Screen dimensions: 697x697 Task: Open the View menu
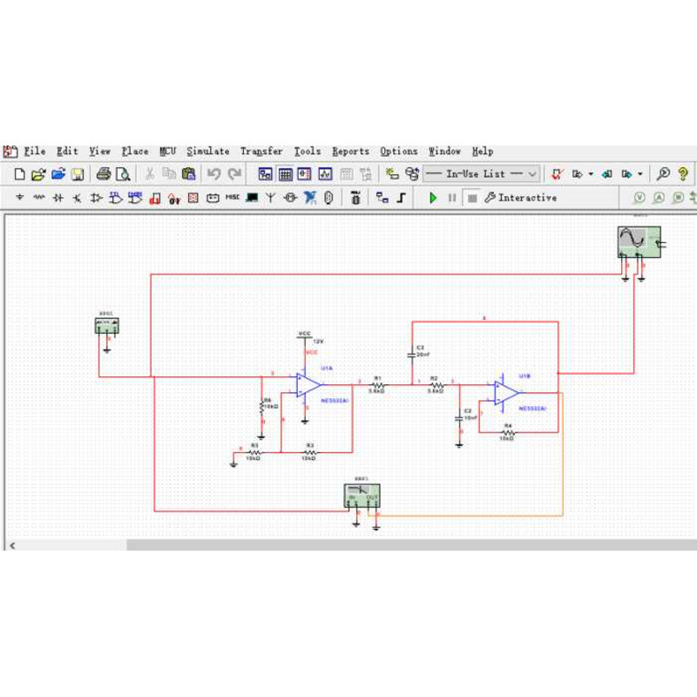point(99,152)
